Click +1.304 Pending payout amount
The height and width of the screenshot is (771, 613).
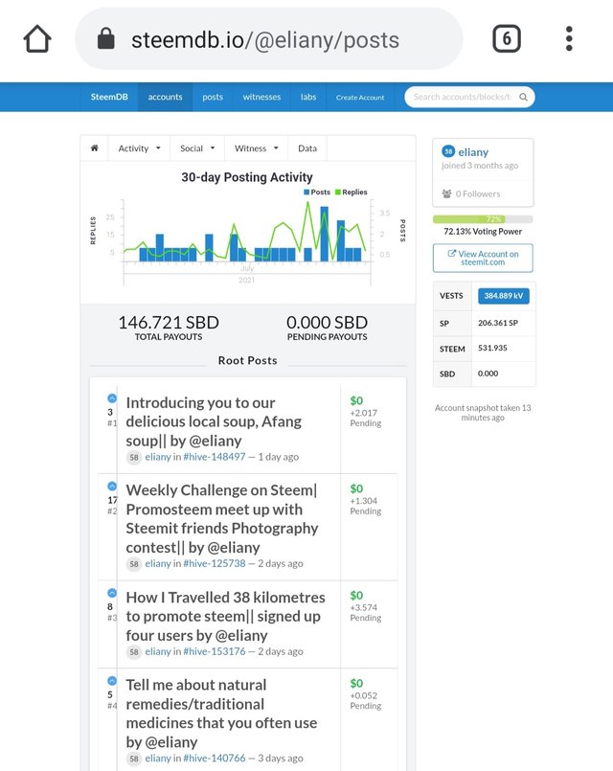(x=365, y=506)
